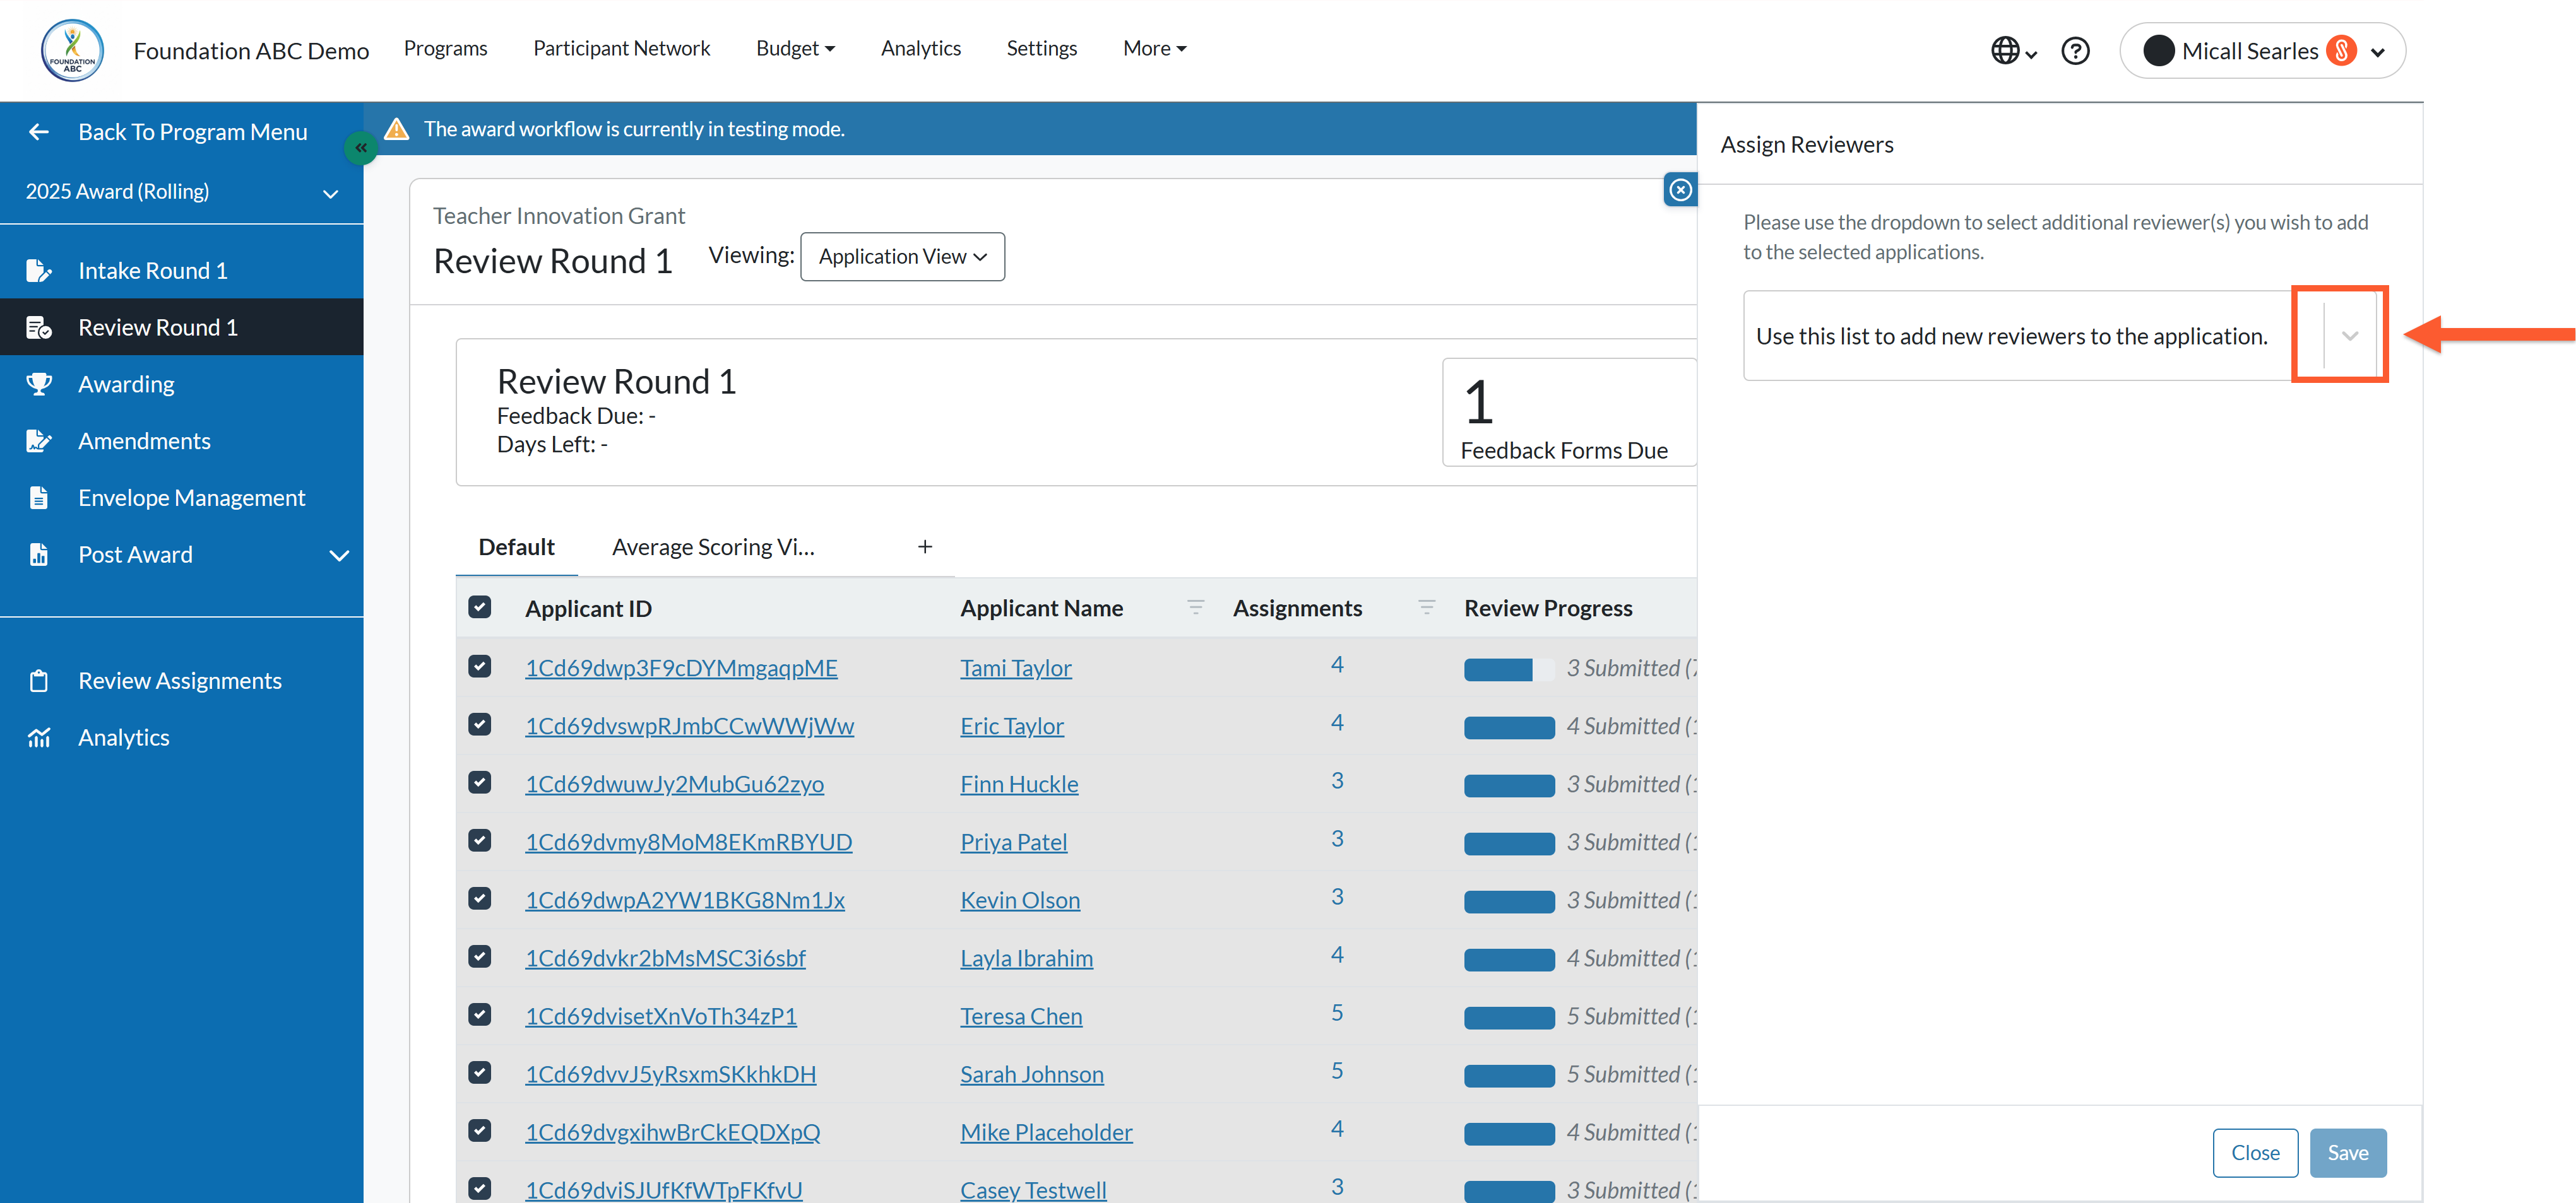Collapse the sidebar with double-chevron icon
Screen dimensions: 2576x1203
coord(360,148)
